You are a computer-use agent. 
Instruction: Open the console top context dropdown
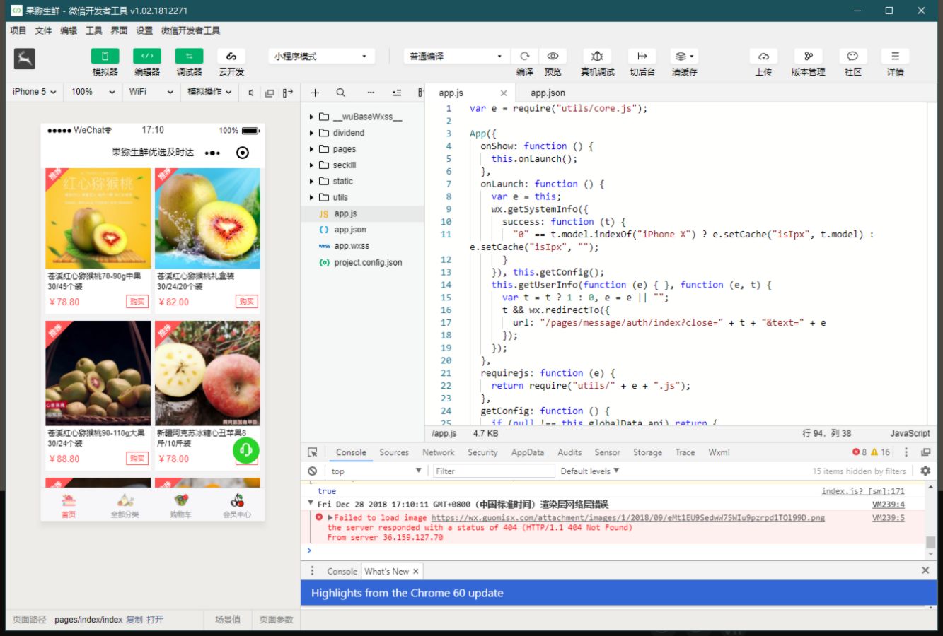pos(376,471)
